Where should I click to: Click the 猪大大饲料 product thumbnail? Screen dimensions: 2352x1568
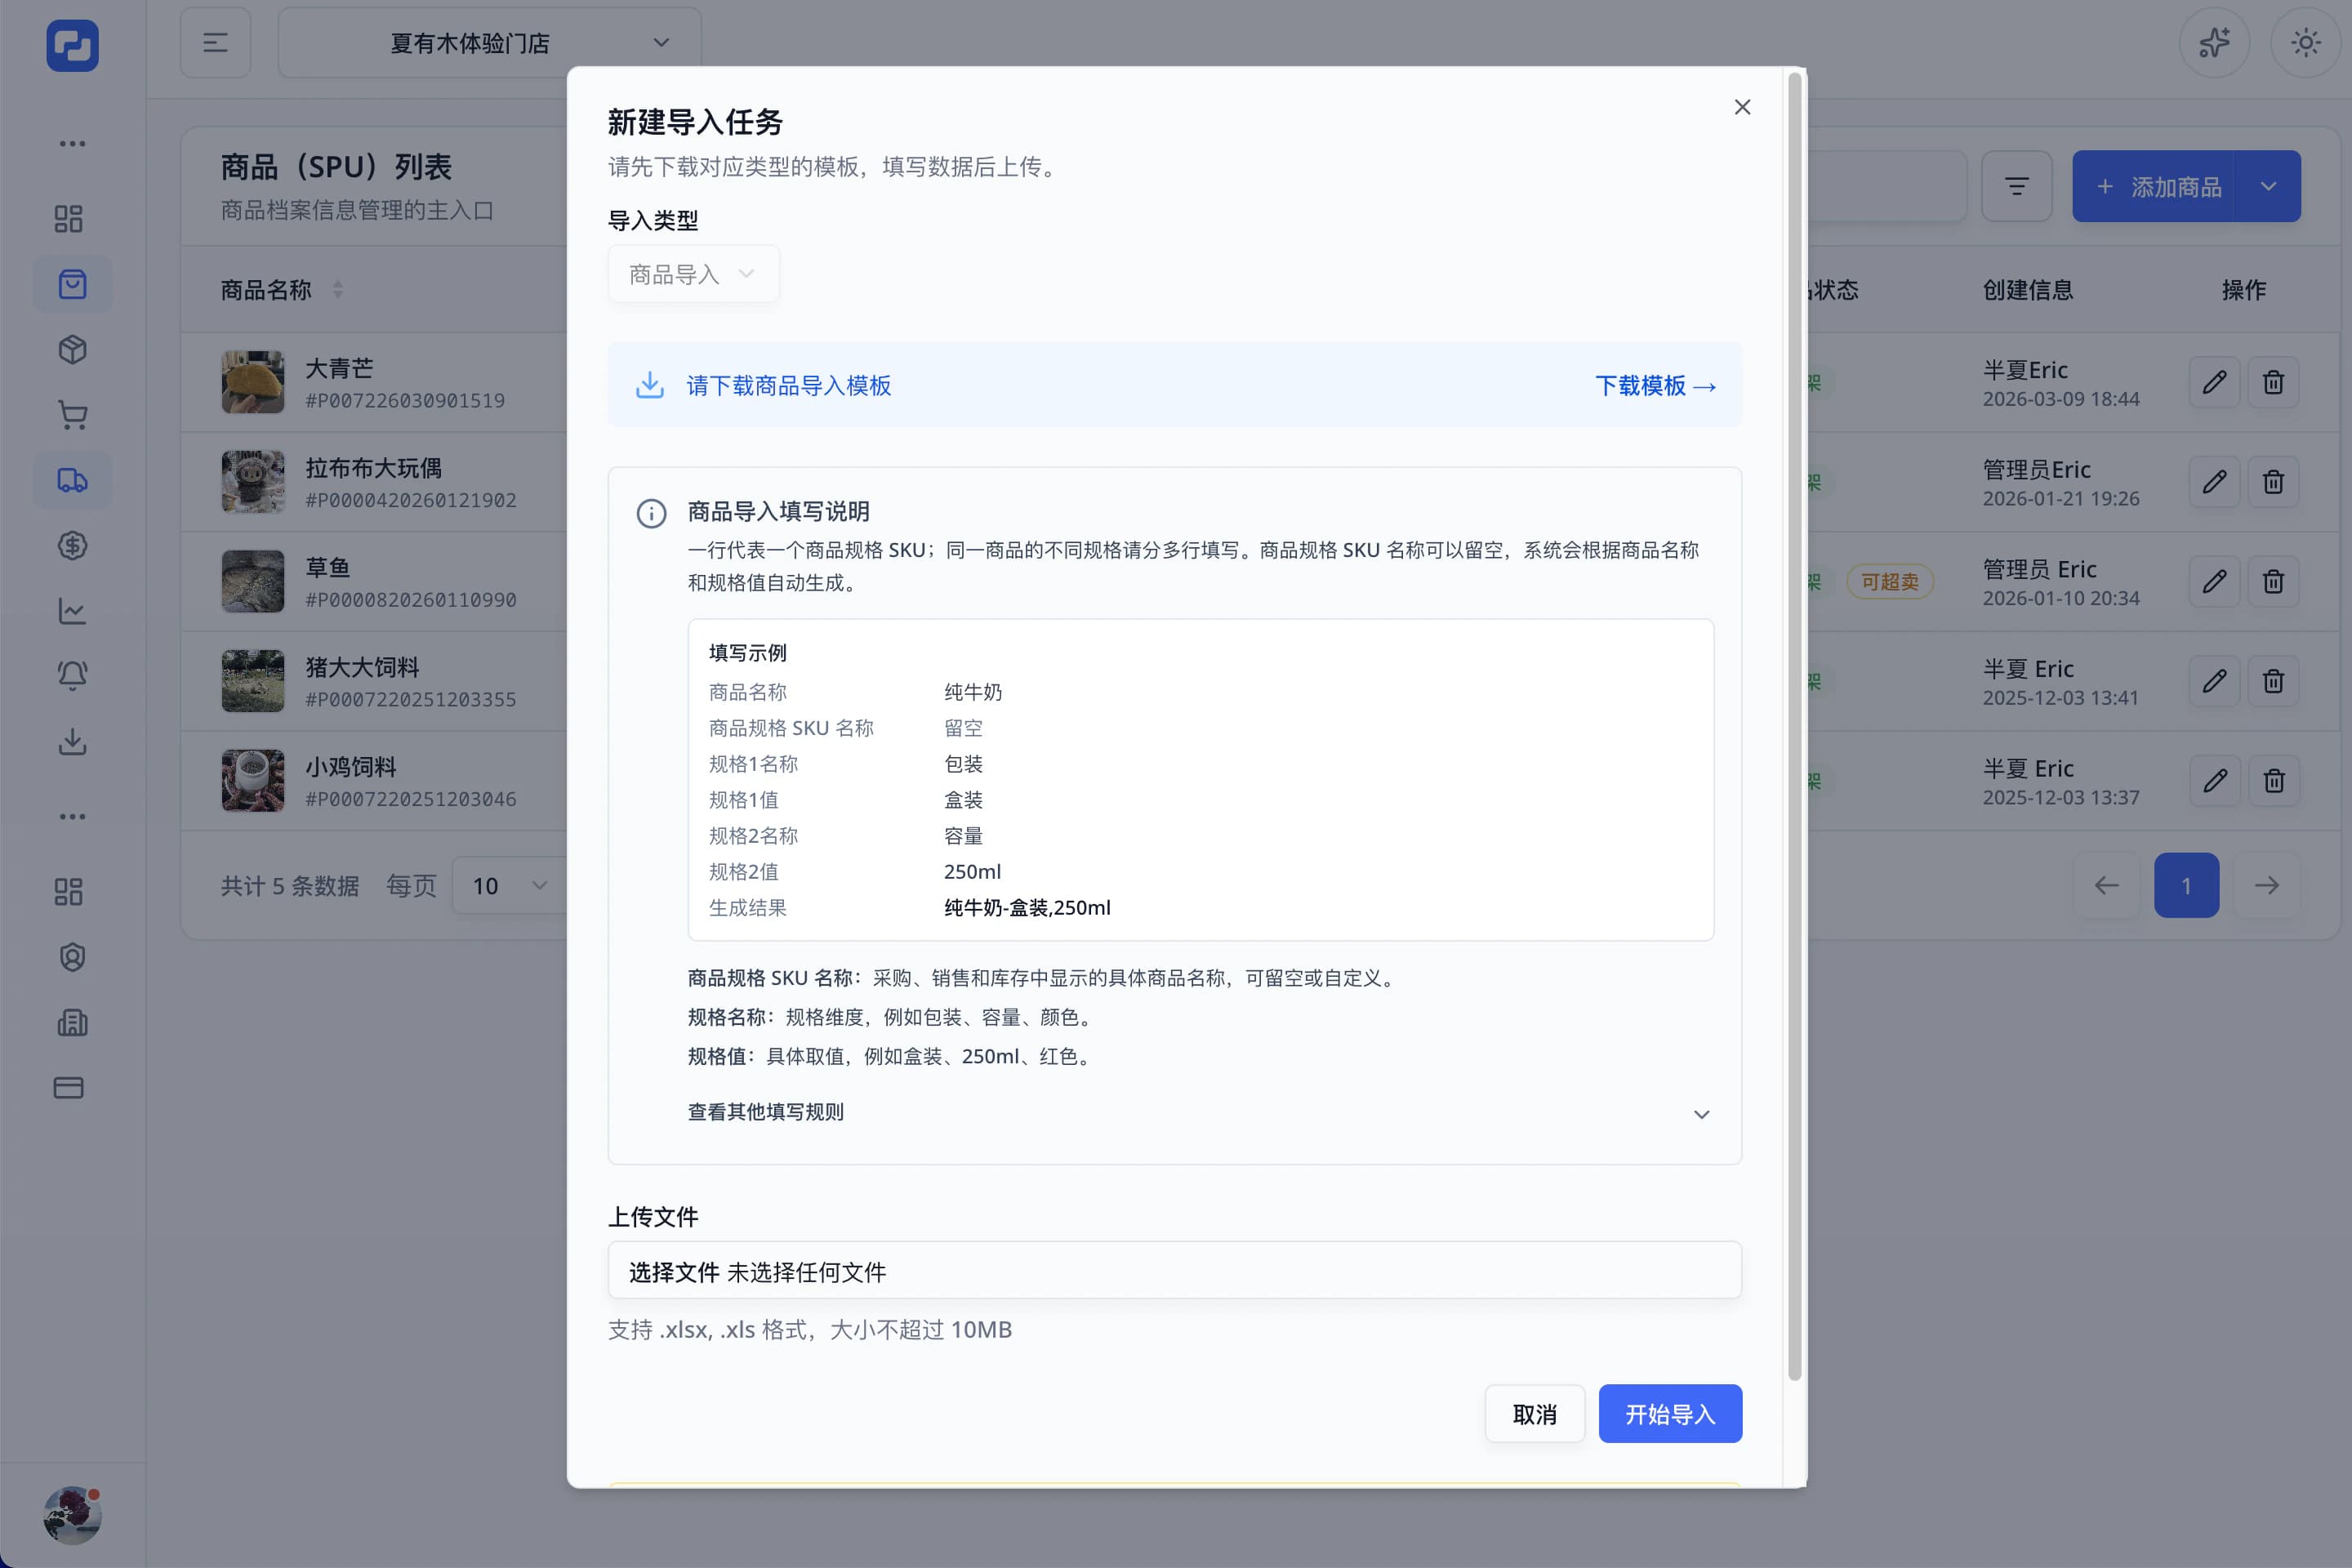pos(253,681)
